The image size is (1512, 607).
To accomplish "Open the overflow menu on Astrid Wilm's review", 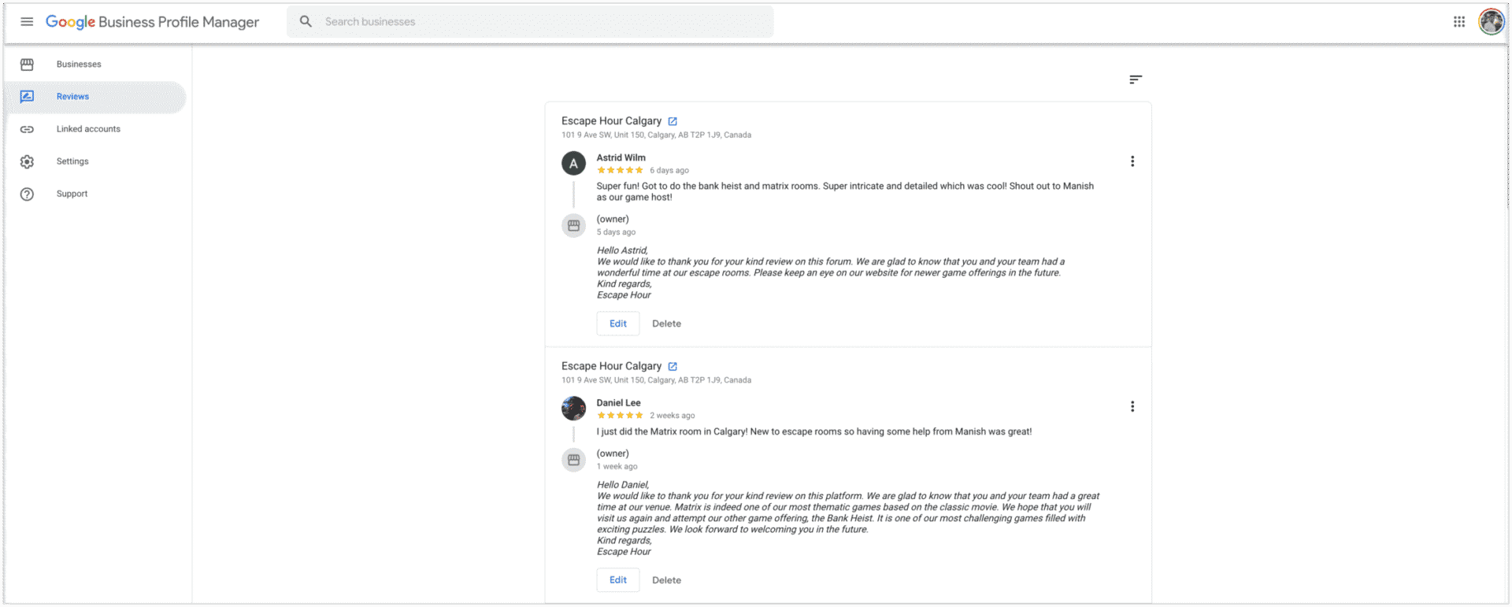I will tap(1132, 161).
